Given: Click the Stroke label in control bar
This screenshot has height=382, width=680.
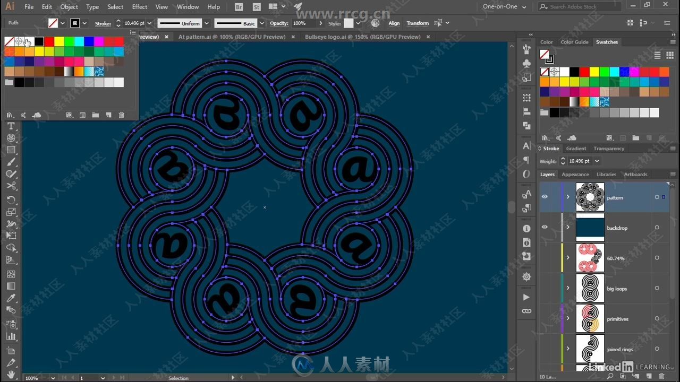Looking at the screenshot, I should (x=103, y=23).
